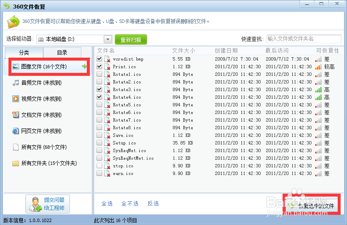The image size is (347, 225).
Task: Select the all folders folder icon
Action: tap(16, 163)
